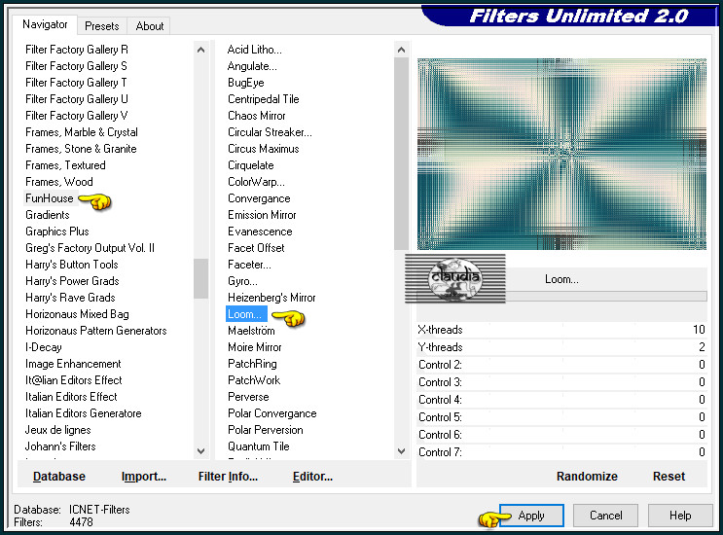This screenshot has height=535, width=723.
Task: Click the Cancel button
Action: click(x=605, y=516)
